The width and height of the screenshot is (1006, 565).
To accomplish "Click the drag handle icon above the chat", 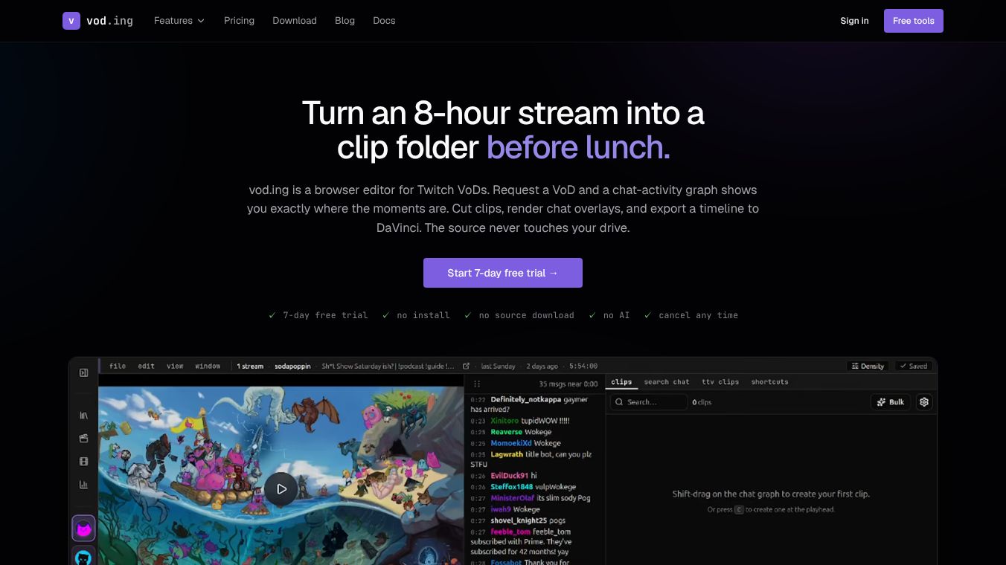I will coord(477,384).
